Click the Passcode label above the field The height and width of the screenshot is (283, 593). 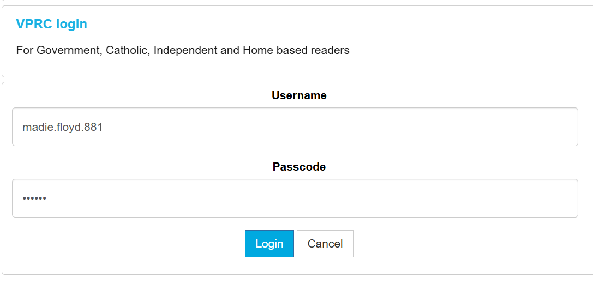tap(299, 167)
